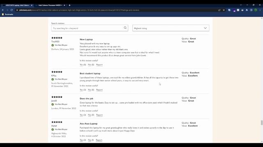This screenshot has width=263, height=147.
Task: Bookmark this page with the star icon
Action: point(224,10)
